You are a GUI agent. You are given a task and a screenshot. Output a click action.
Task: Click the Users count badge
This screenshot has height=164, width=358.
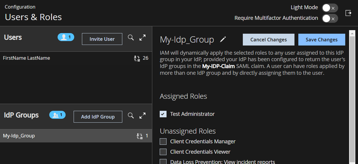coord(66,37)
